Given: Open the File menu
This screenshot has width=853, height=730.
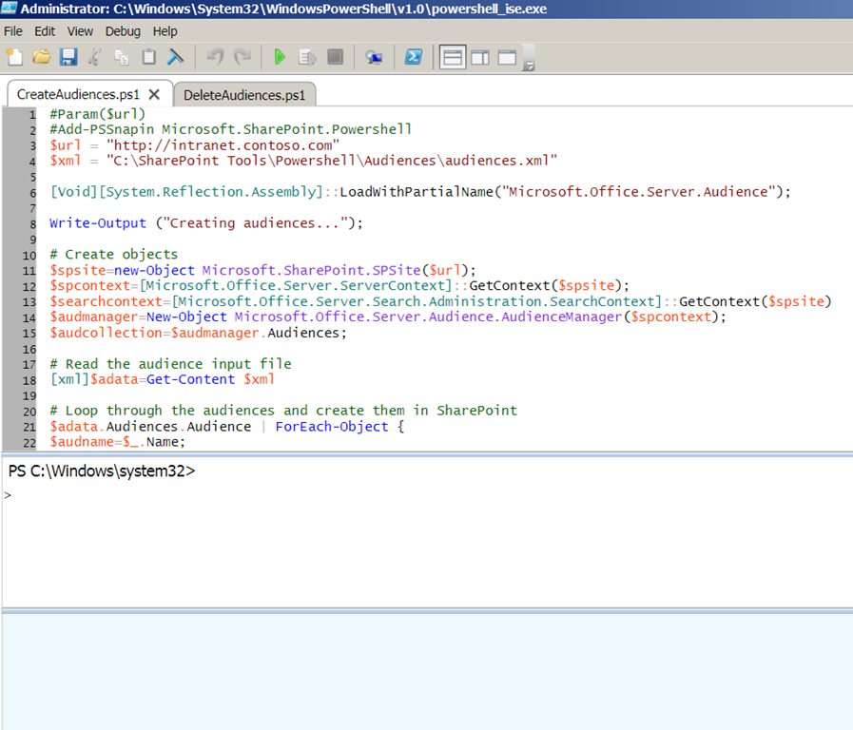Looking at the screenshot, I should (x=13, y=31).
